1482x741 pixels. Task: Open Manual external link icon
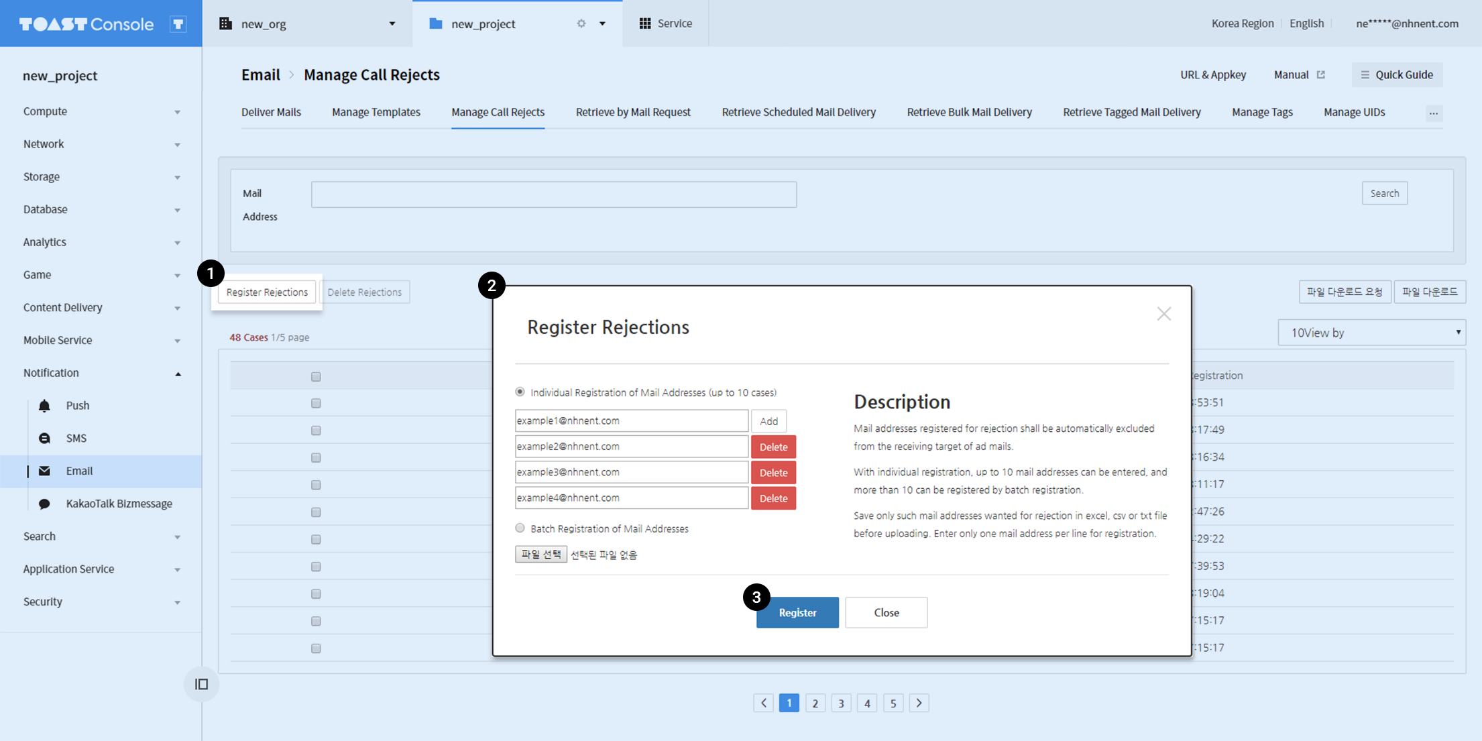[1321, 74]
